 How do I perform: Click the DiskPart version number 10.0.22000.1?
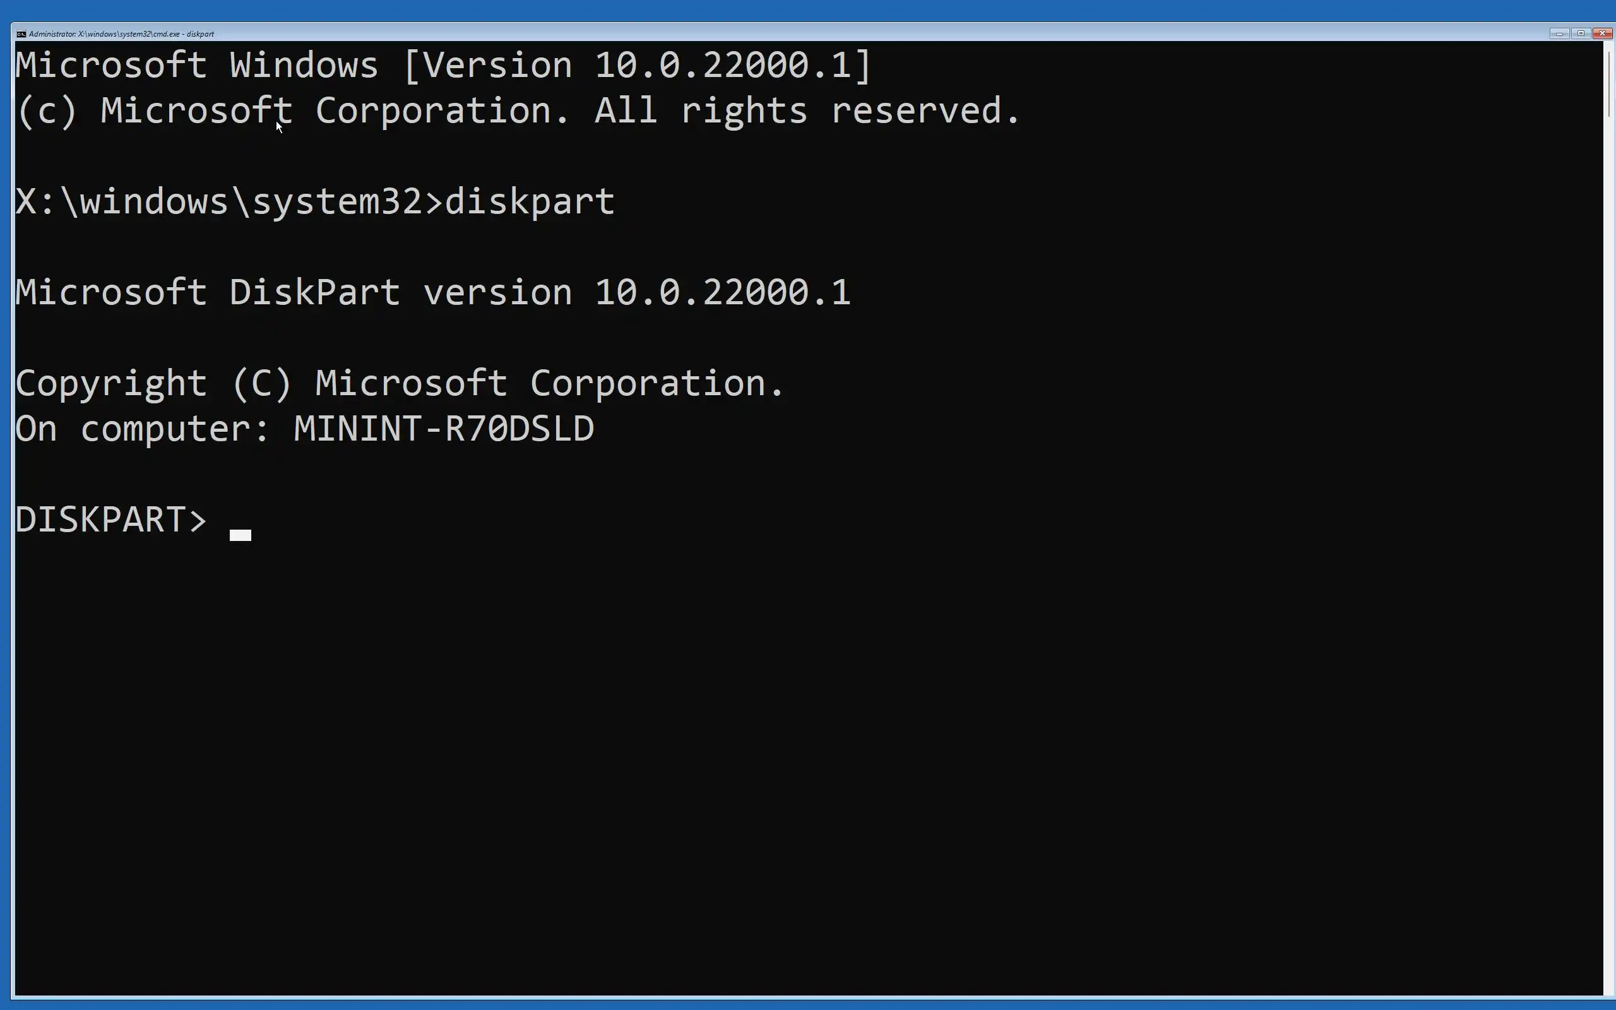723,292
